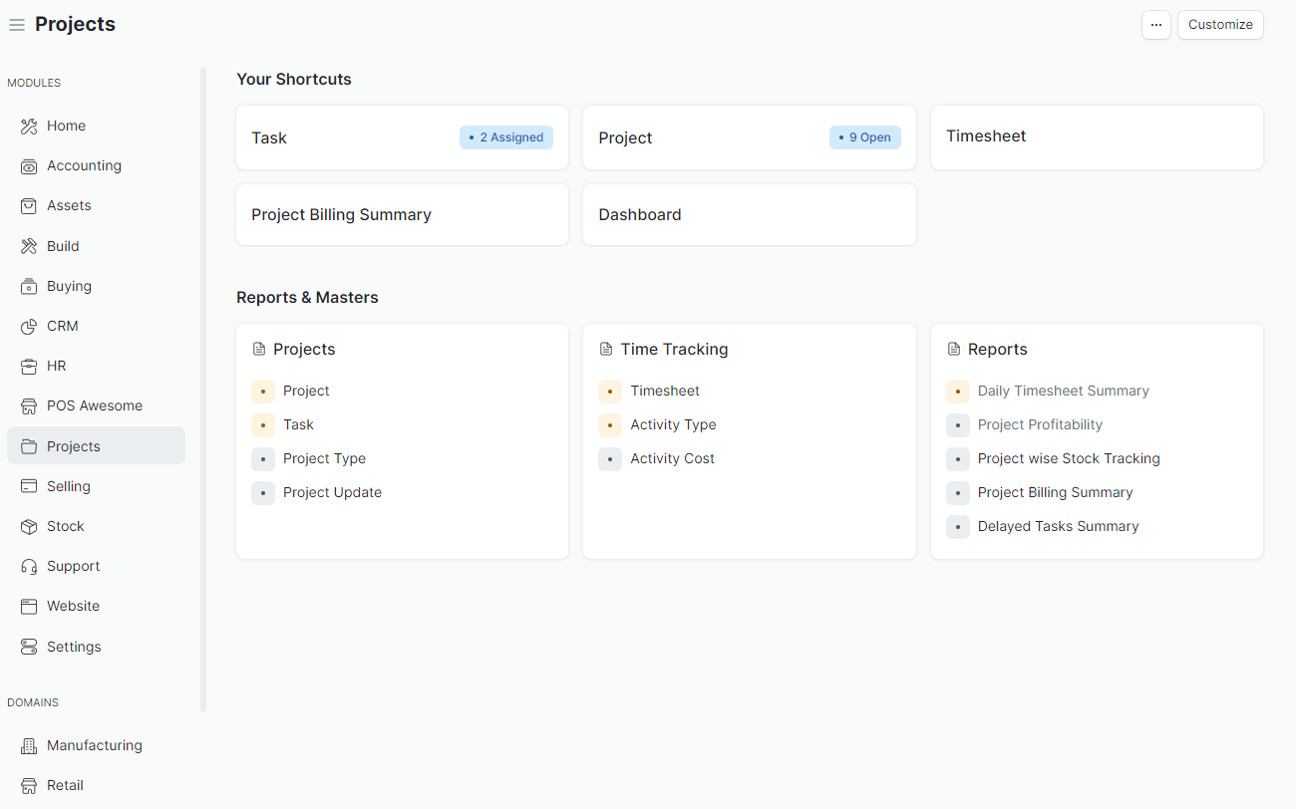Click the Assets module icon
The image size is (1296, 809).
point(28,205)
